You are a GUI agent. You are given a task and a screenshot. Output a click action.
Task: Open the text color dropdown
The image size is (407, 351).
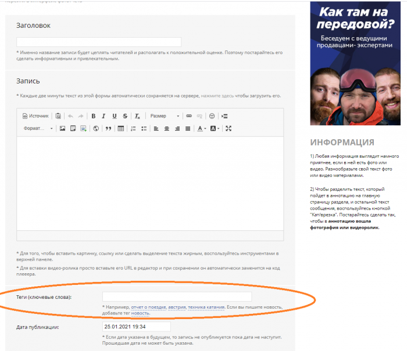pos(201,128)
